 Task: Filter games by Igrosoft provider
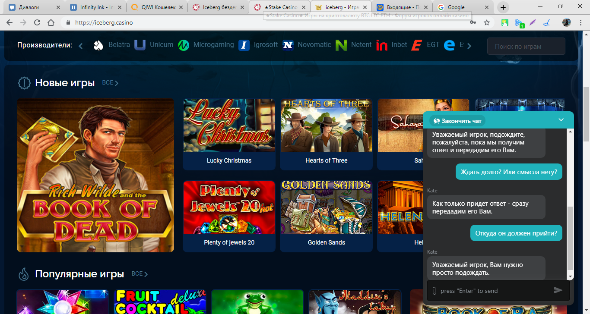(258, 45)
